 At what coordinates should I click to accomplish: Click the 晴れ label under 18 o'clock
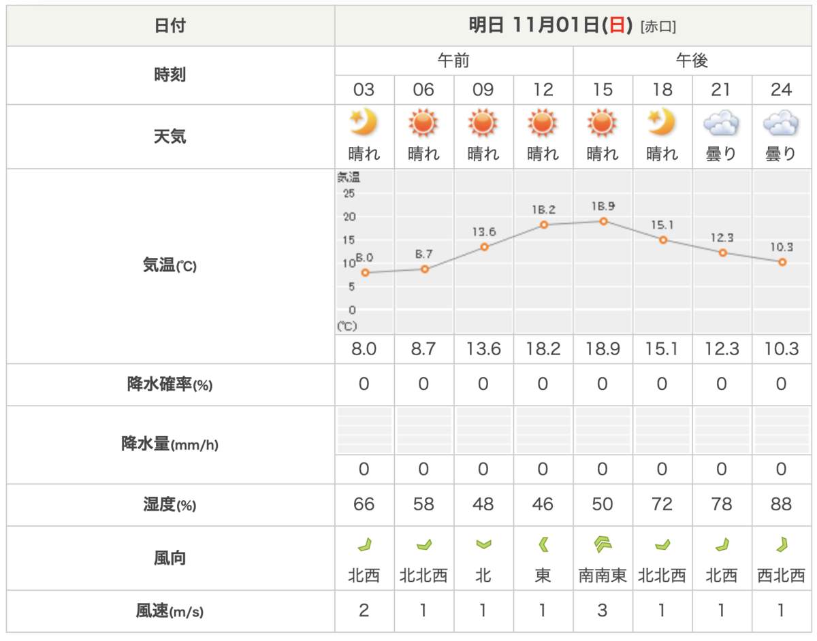point(662,154)
